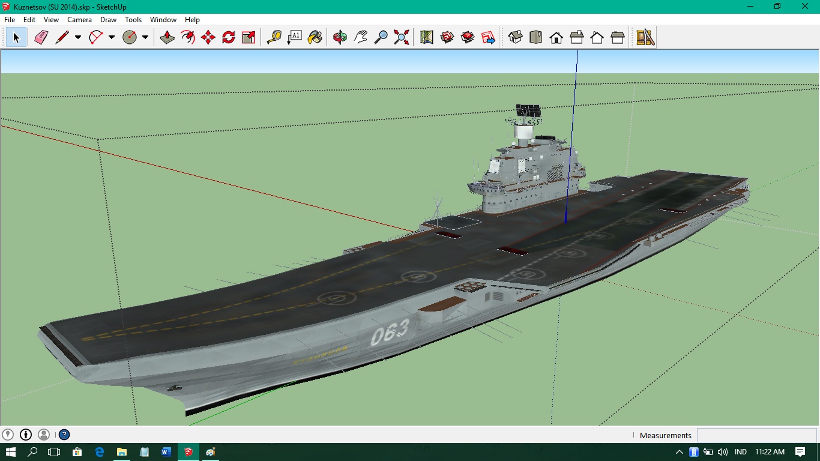The image size is (820, 461).
Task: Open the Window menu
Action: 163,20
